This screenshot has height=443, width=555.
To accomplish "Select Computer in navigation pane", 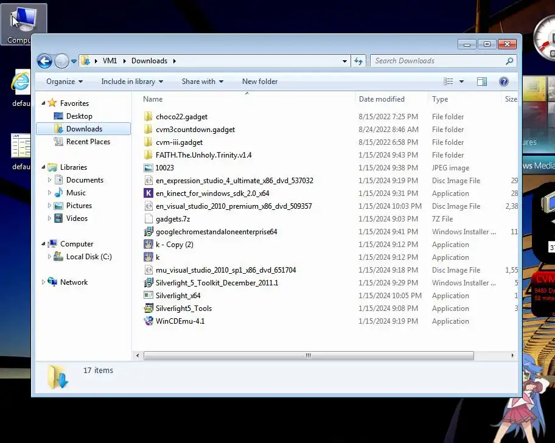I will point(77,244).
